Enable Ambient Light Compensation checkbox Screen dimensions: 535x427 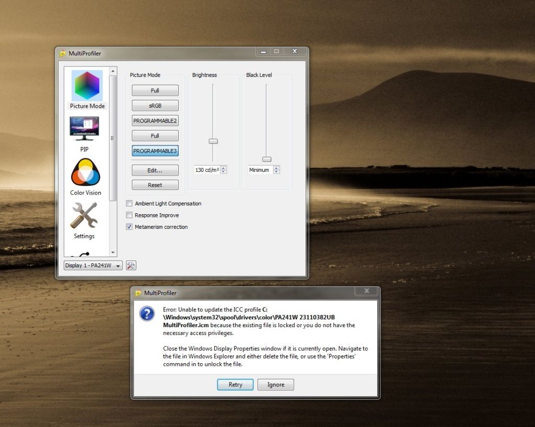coord(129,203)
